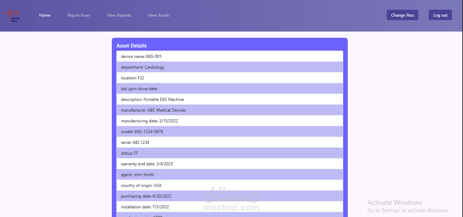Image resolution: width=463 pixels, height=217 pixels.
Task: Select the 'serial: ABC1234' row
Action: coord(230,142)
